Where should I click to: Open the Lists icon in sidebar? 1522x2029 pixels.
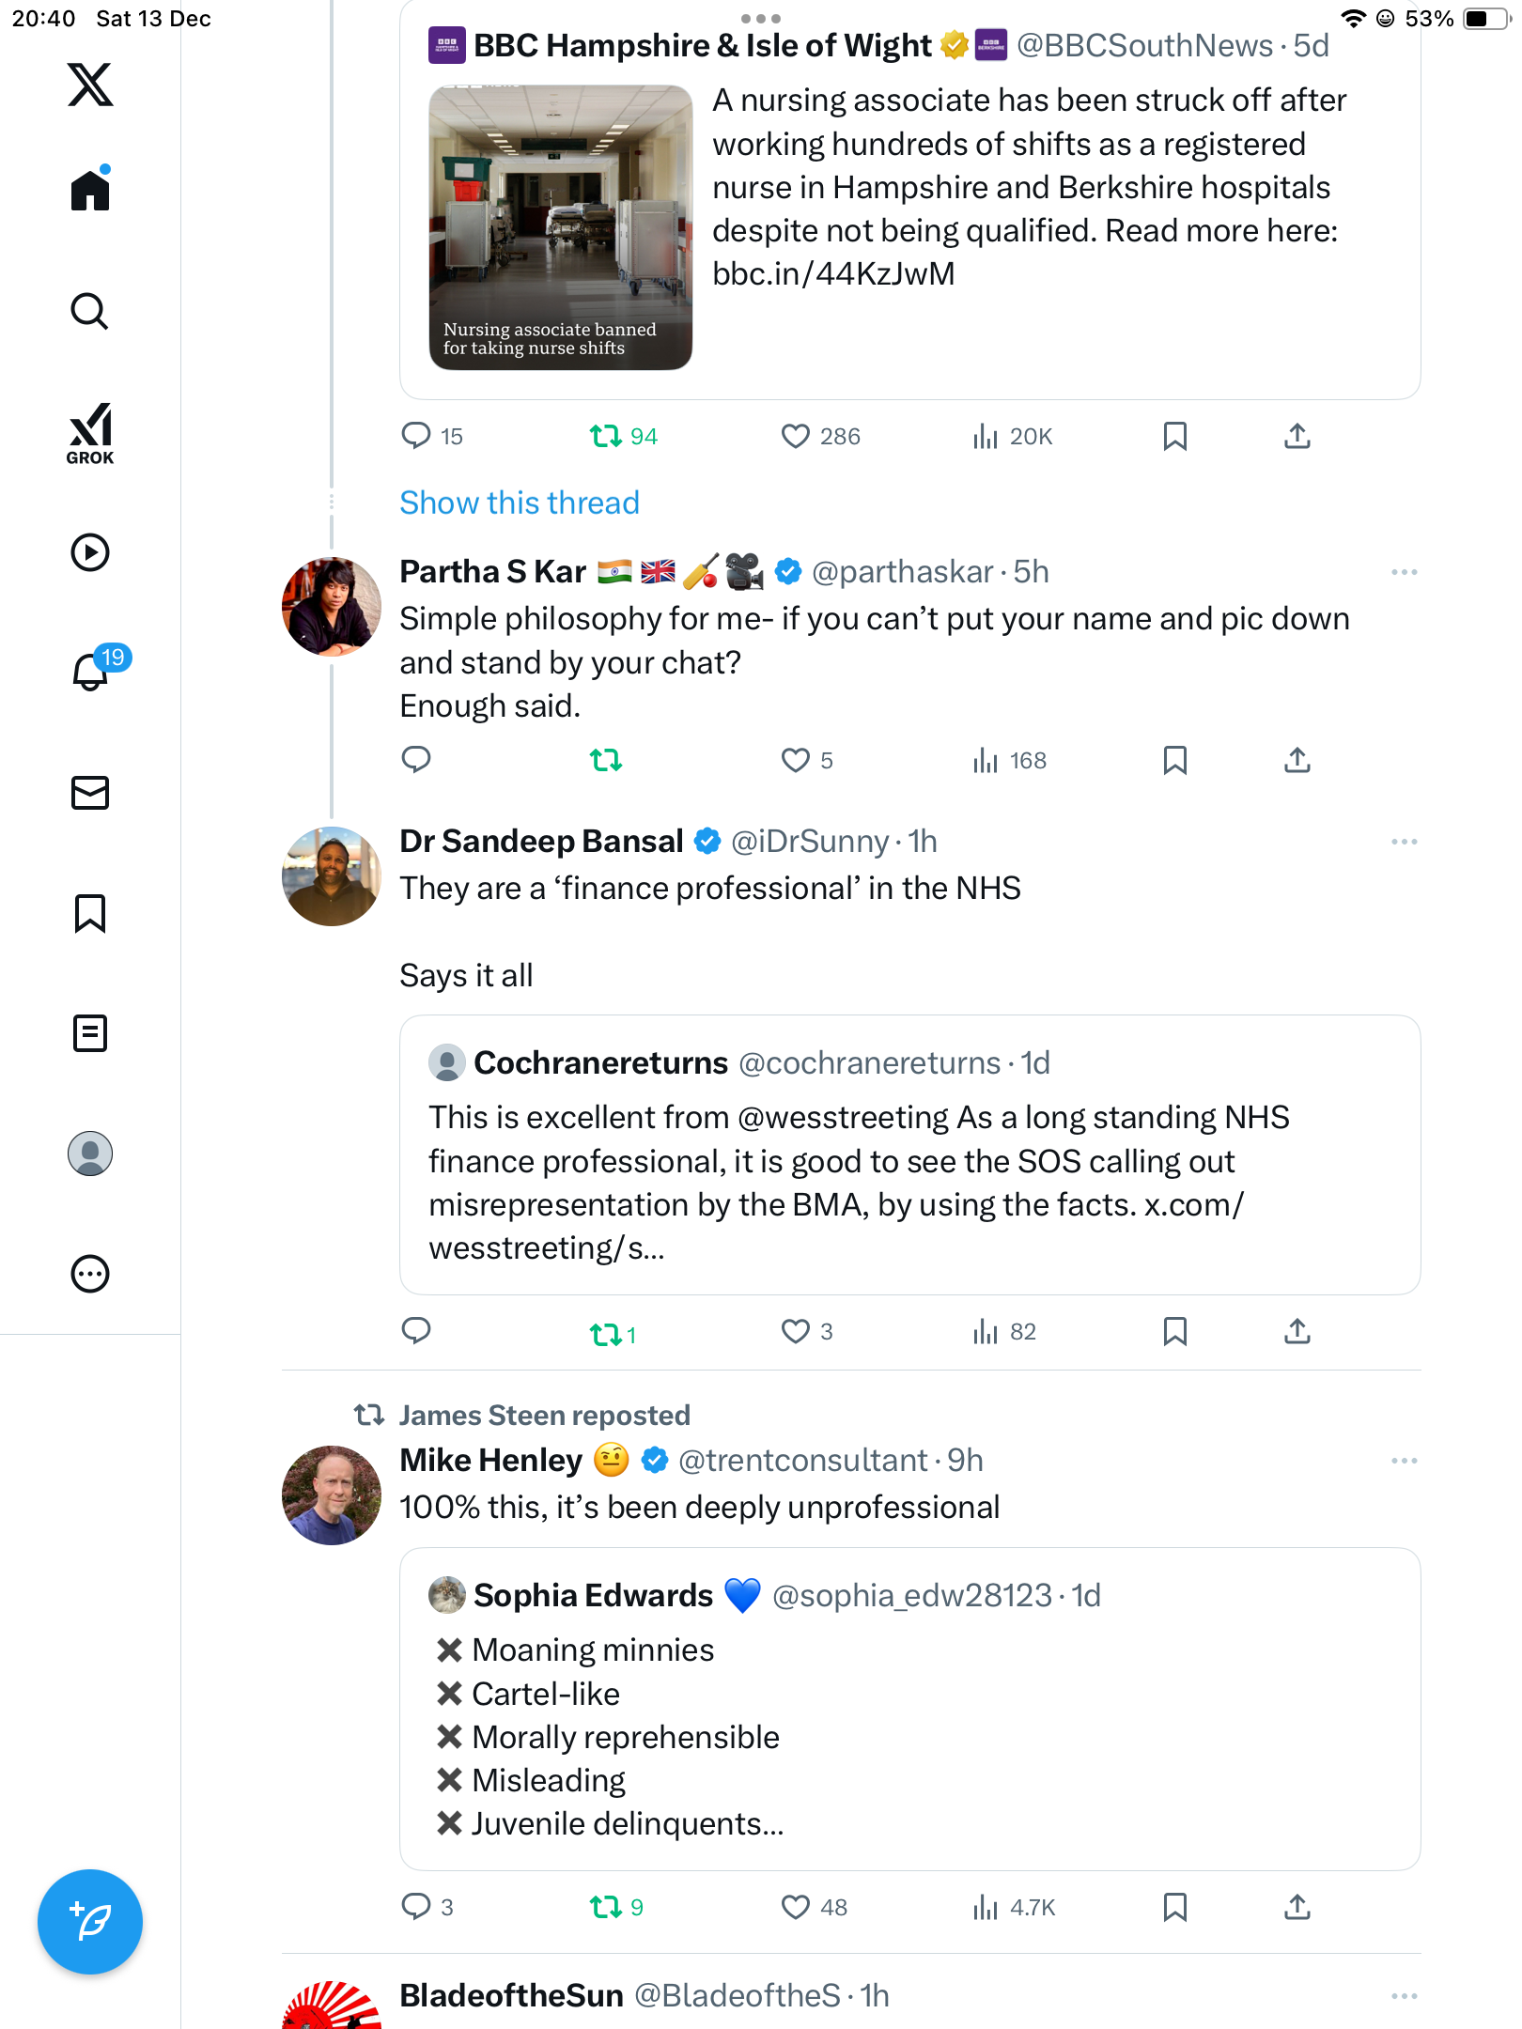(90, 1033)
